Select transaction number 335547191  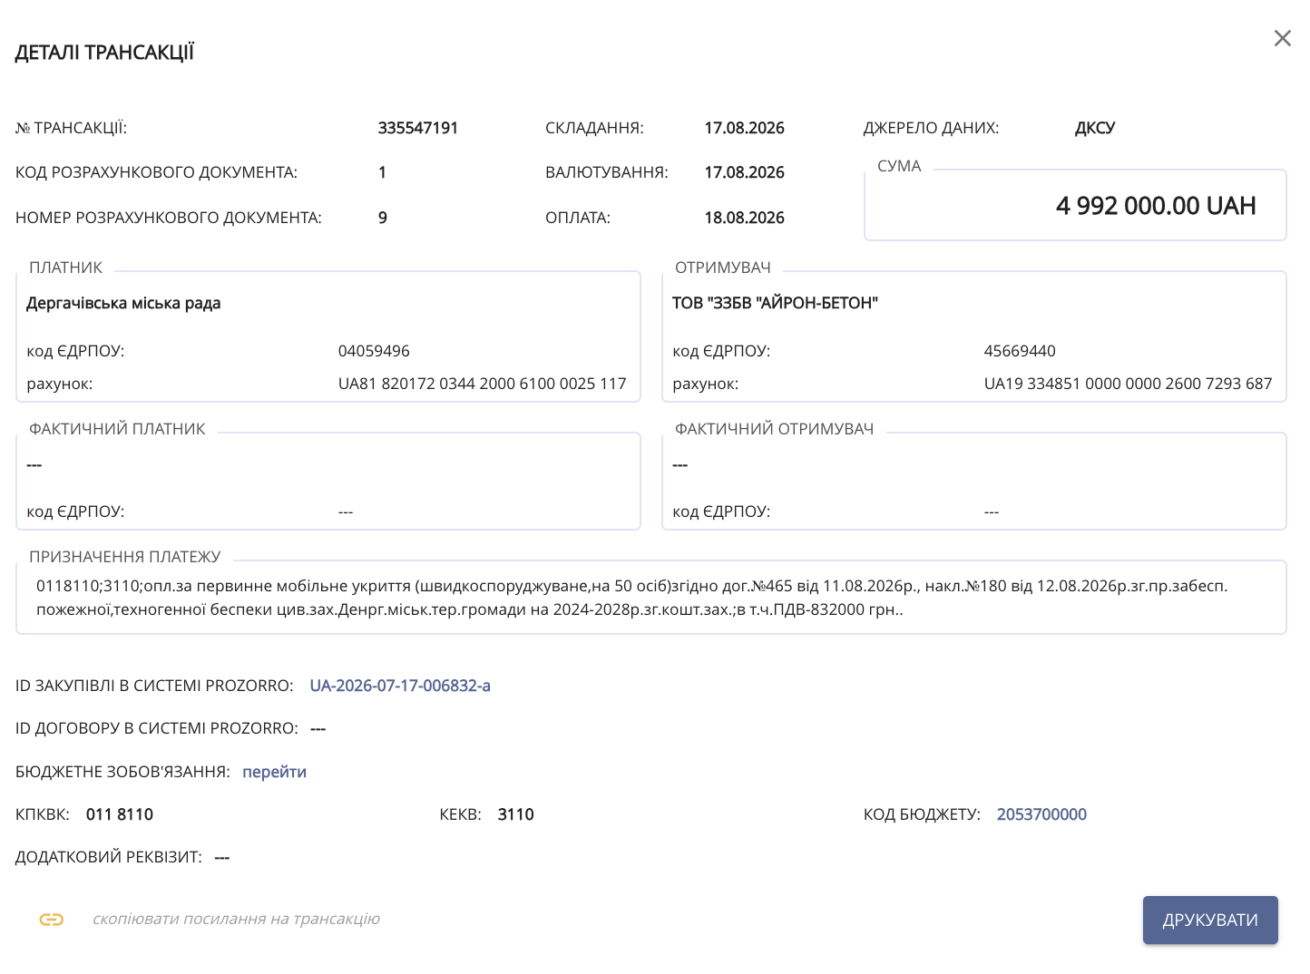click(x=418, y=128)
